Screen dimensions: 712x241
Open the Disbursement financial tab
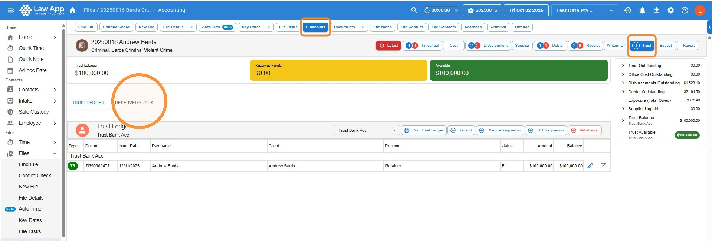coord(488,46)
